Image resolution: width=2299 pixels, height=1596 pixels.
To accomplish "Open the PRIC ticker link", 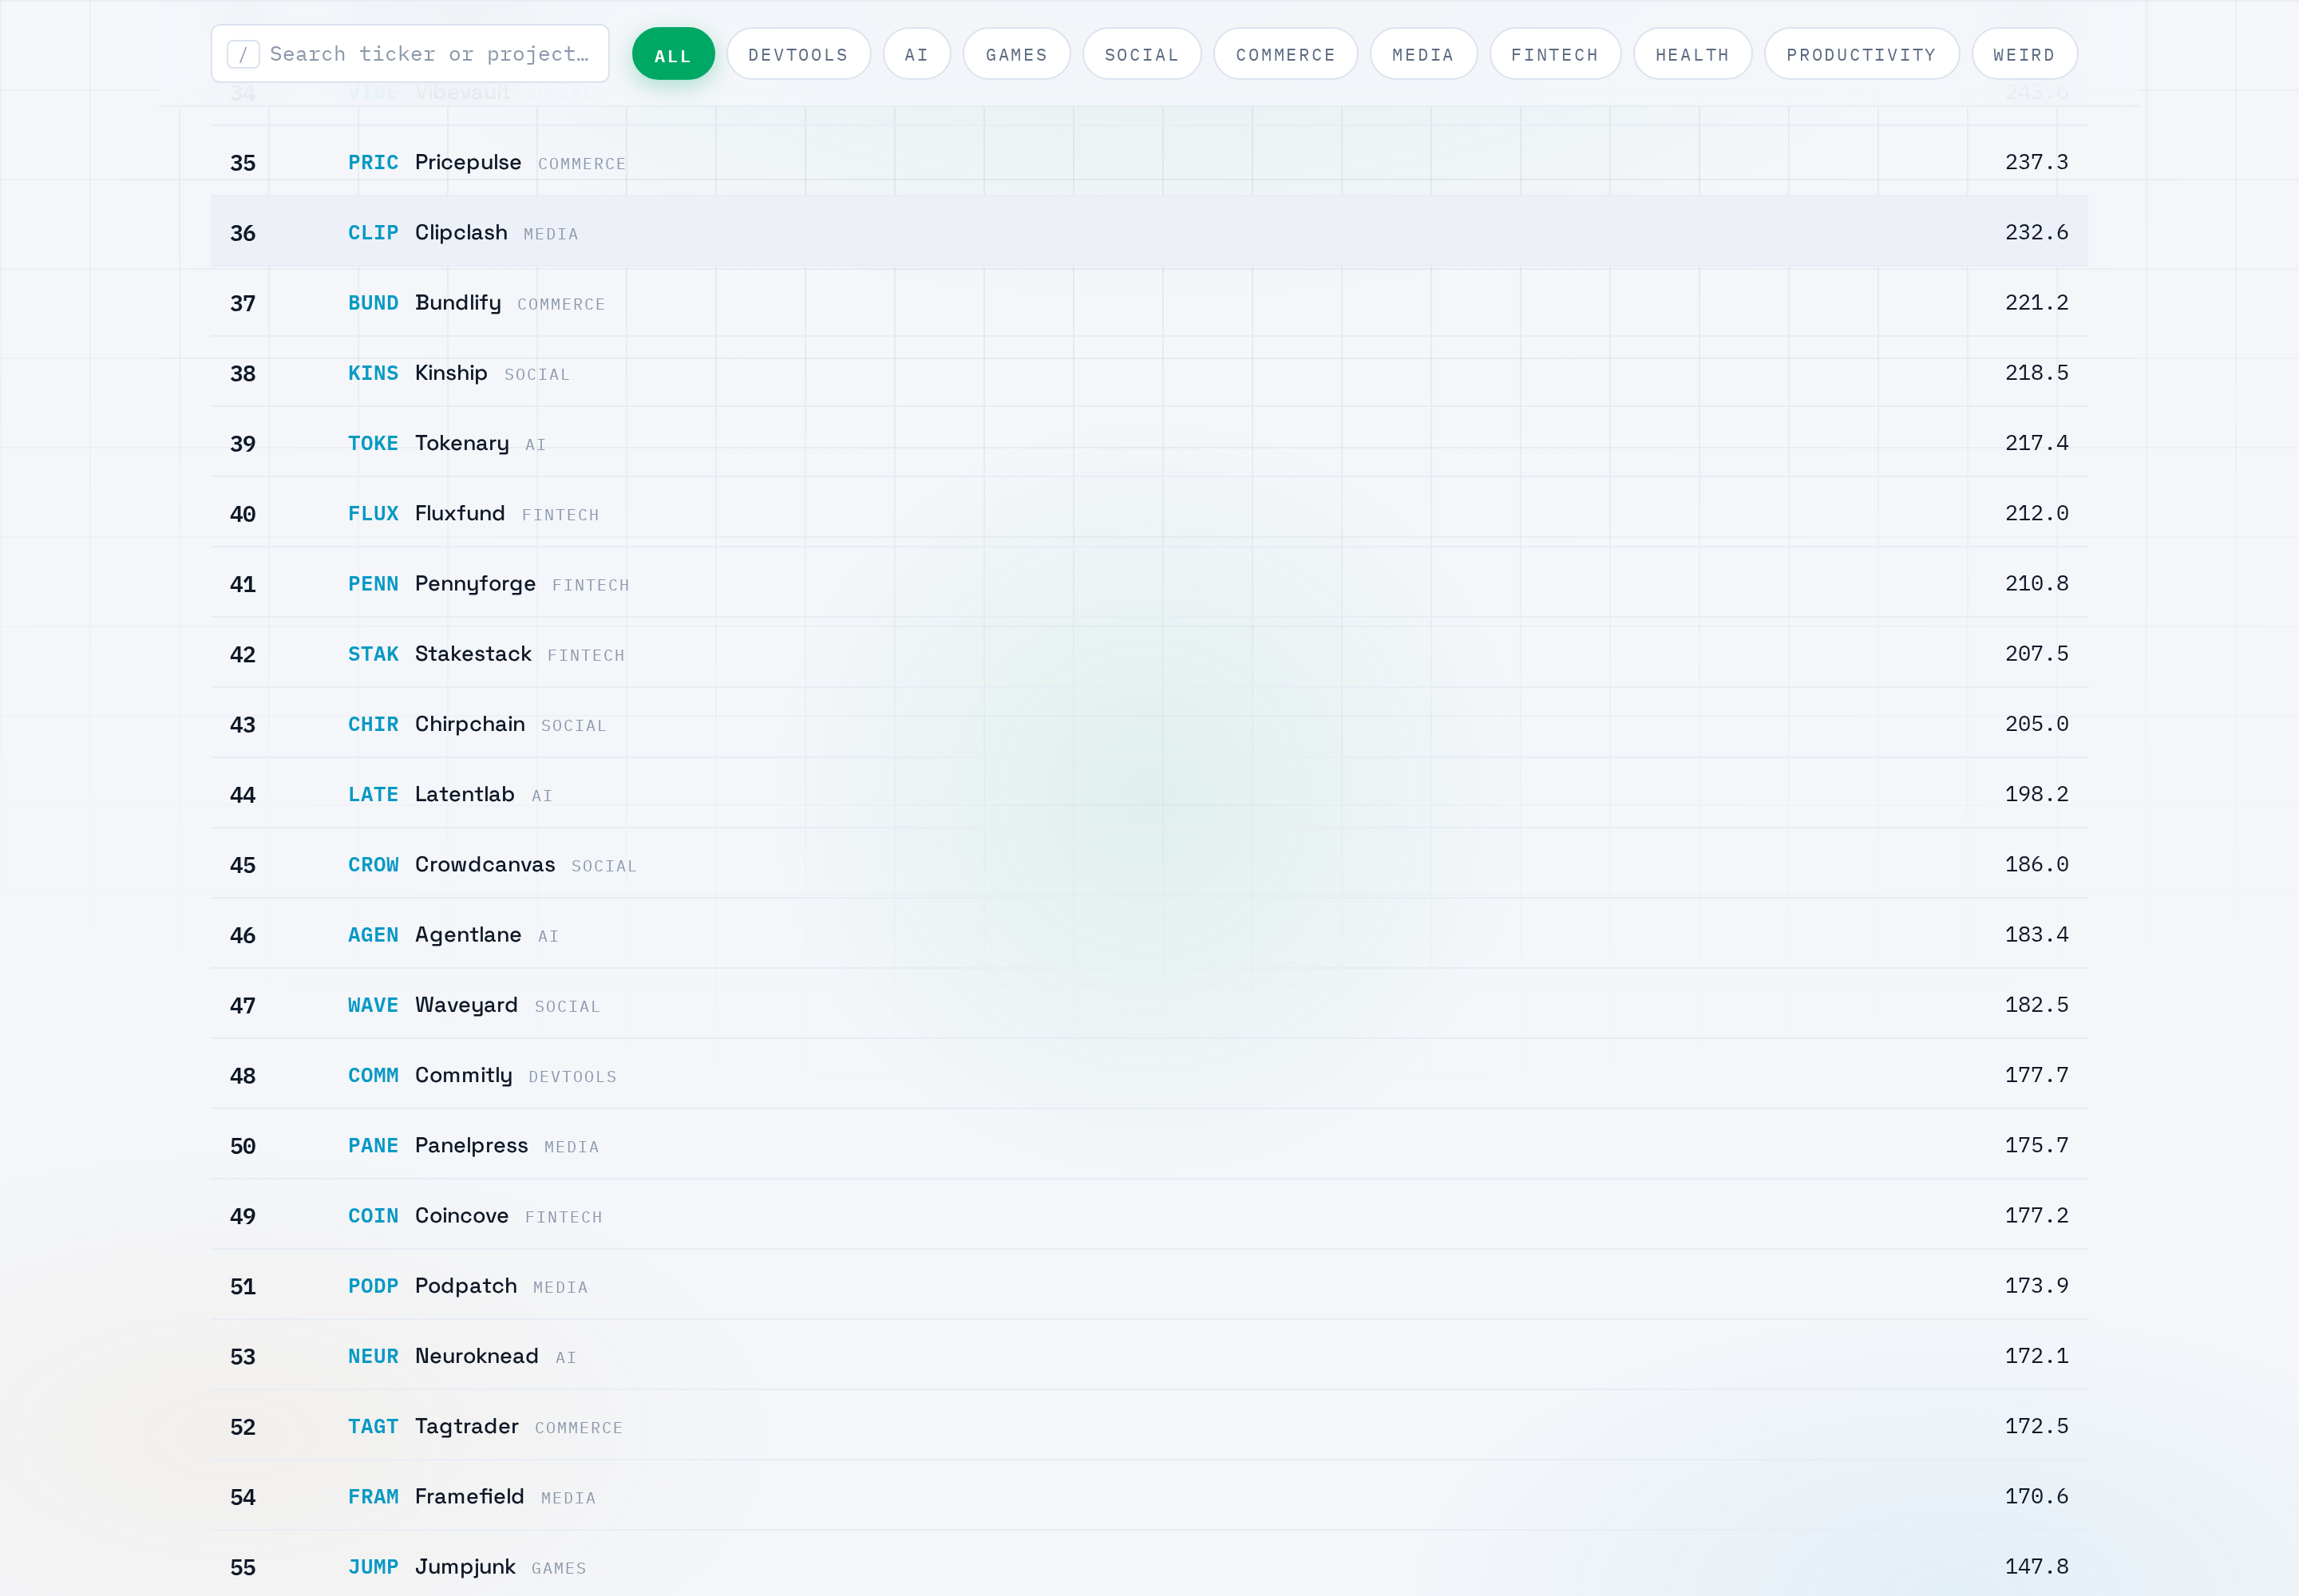I will pyautogui.click(x=373, y=162).
